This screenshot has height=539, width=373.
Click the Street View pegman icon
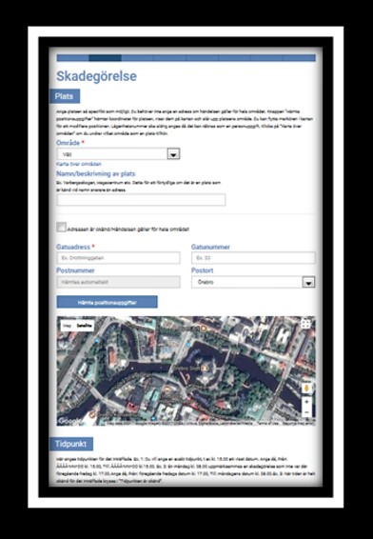coord(306,389)
